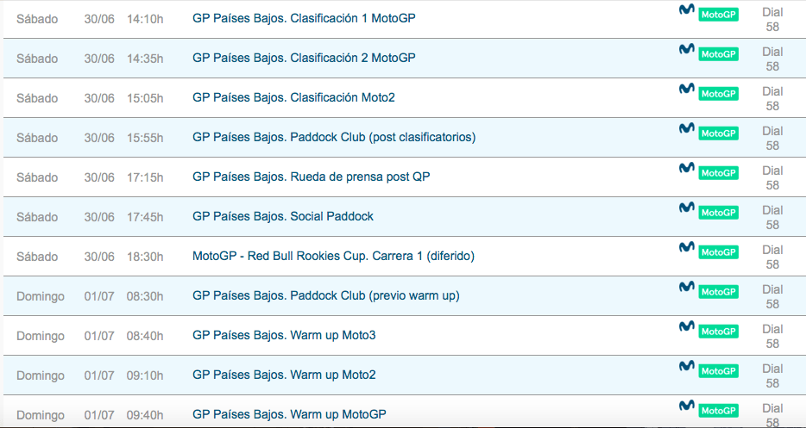The width and height of the screenshot is (806, 428).
Task: Open GP Países Bajos. Warm up Moto3
Action: [x=284, y=335]
